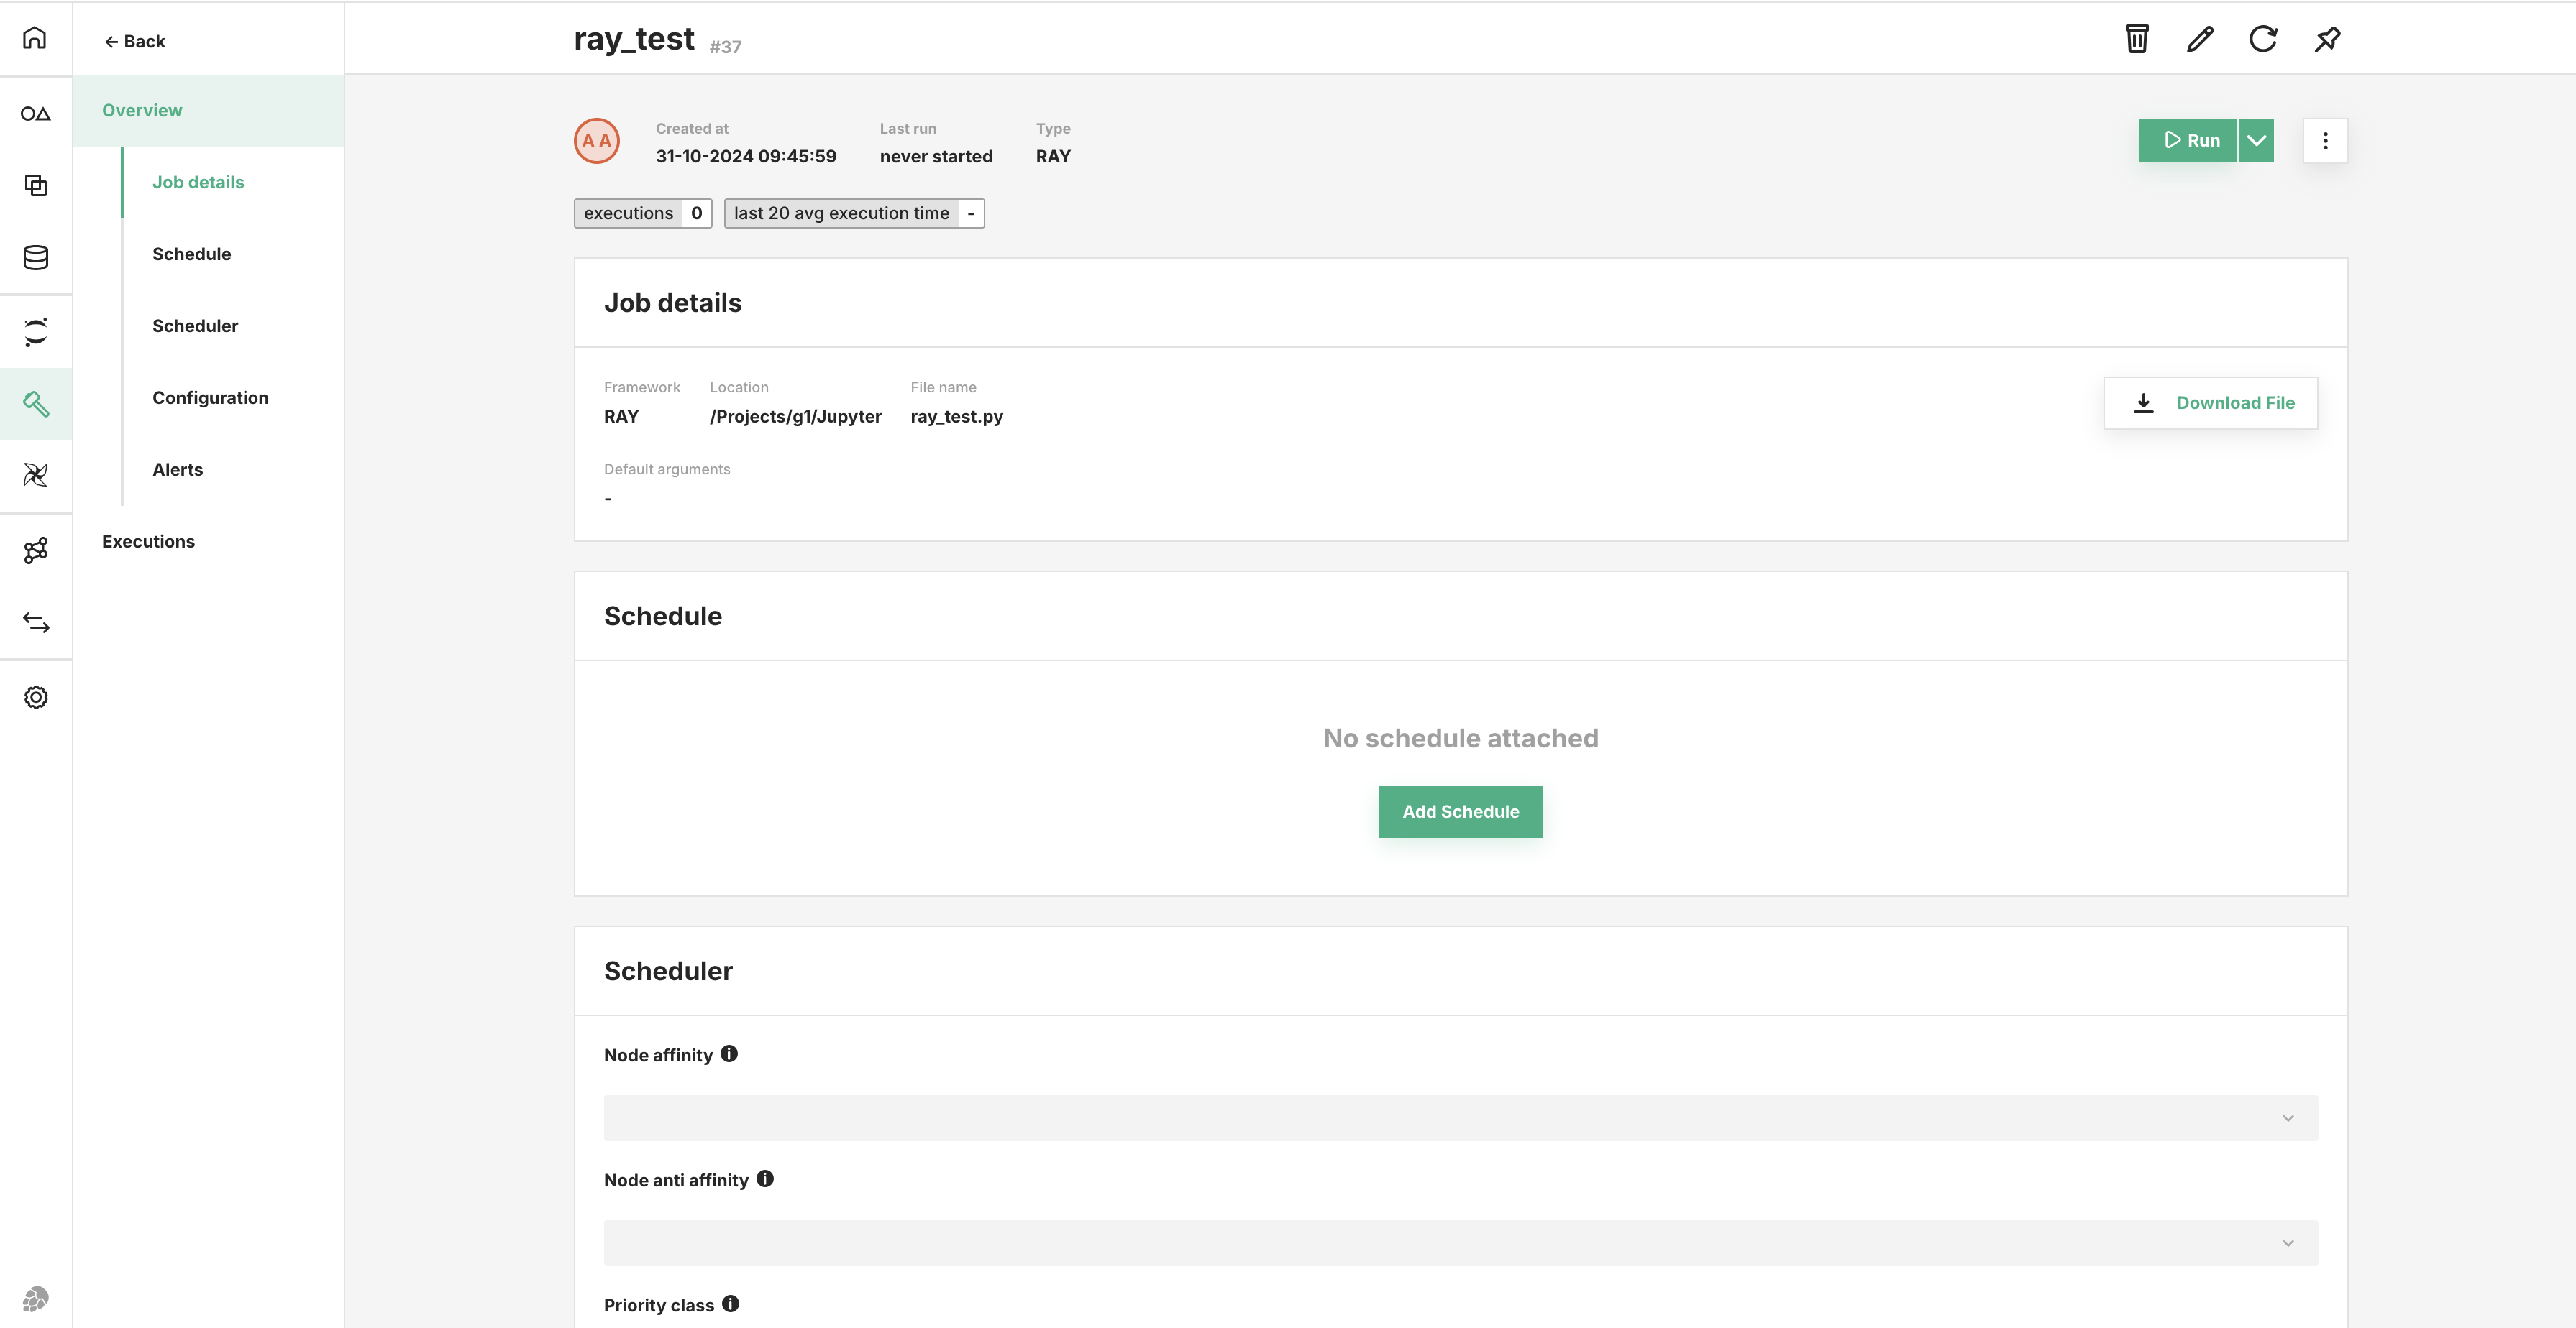This screenshot has width=2576, height=1328.
Task: Click the refresh/reload icon
Action: pos(2264,37)
